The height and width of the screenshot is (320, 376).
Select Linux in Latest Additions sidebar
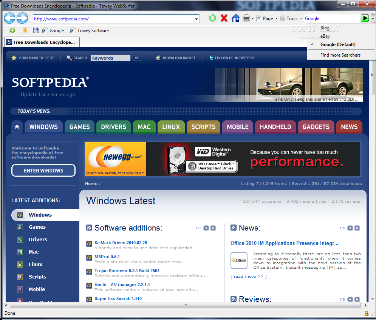pos(36,264)
